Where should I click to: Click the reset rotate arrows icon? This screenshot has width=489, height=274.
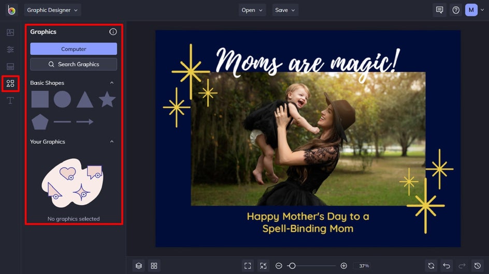click(x=432, y=266)
